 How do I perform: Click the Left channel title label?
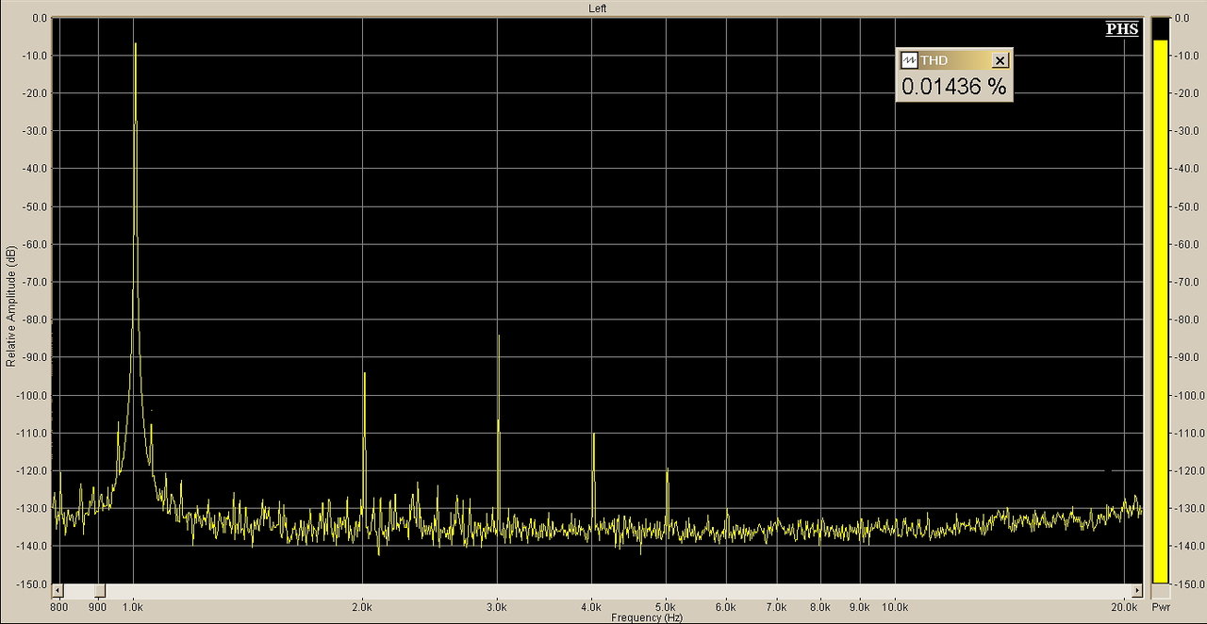(x=598, y=8)
